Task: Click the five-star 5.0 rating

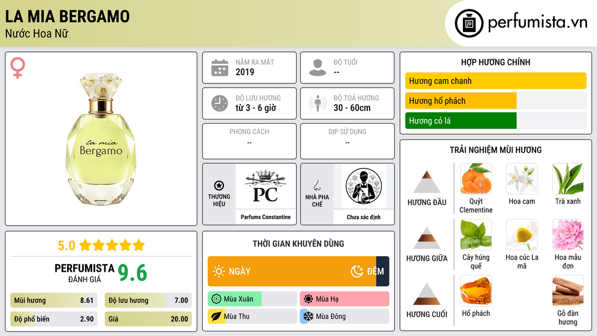Action: point(101,246)
